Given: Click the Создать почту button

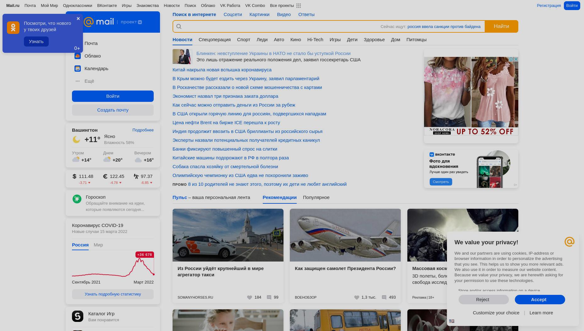Looking at the screenshot, I should [x=113, y=110].
